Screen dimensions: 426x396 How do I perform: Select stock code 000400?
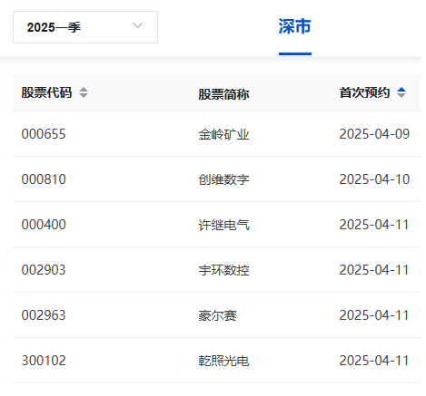pyautogui.click(x=44, y=225)
